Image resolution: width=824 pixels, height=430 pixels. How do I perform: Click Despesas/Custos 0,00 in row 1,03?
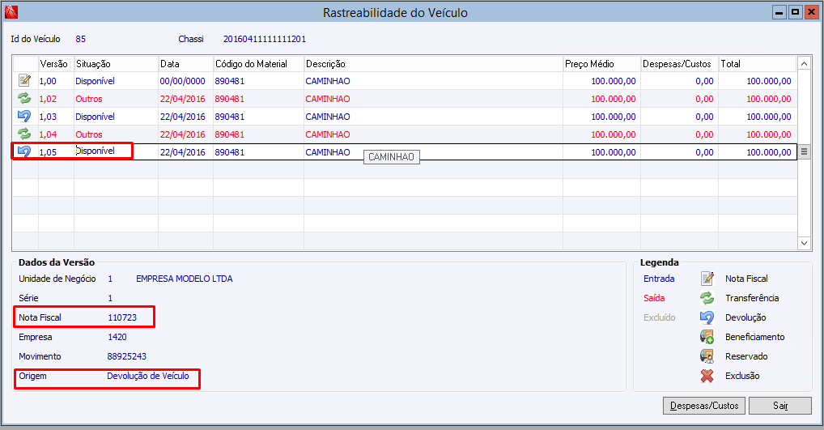click(x=679, y=117)
